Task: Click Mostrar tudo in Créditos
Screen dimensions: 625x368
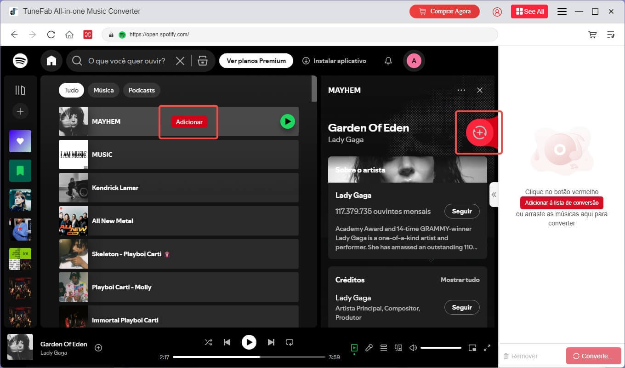Action: click(x=460, y=280)
